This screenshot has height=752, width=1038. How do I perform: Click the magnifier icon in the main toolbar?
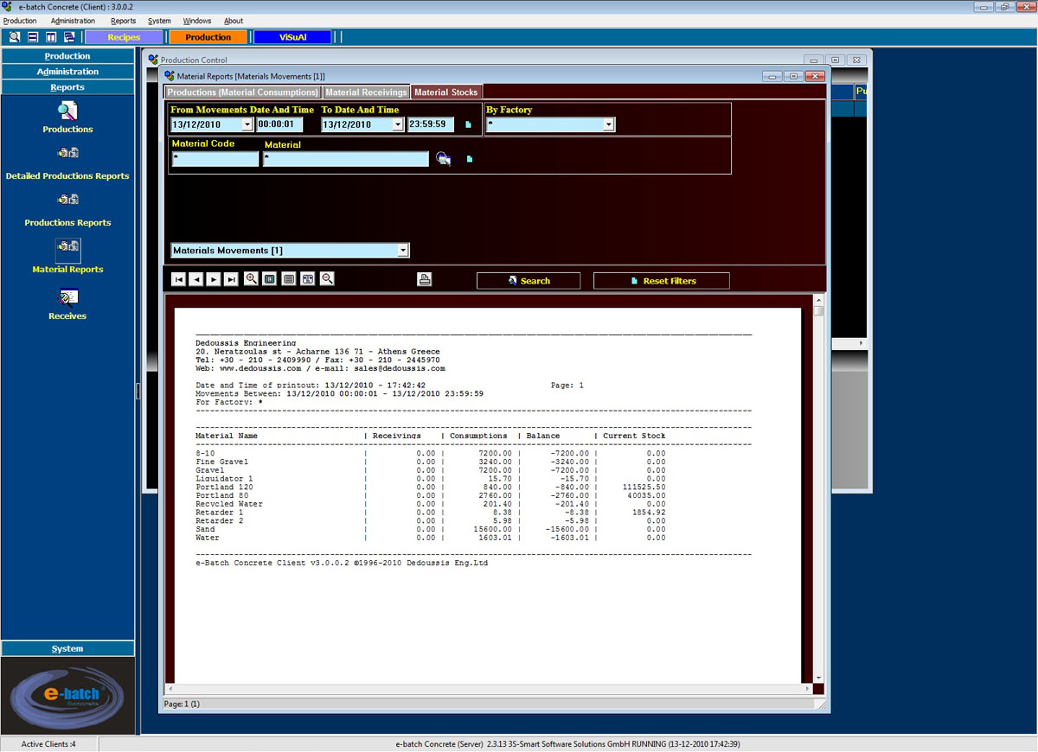15,37
